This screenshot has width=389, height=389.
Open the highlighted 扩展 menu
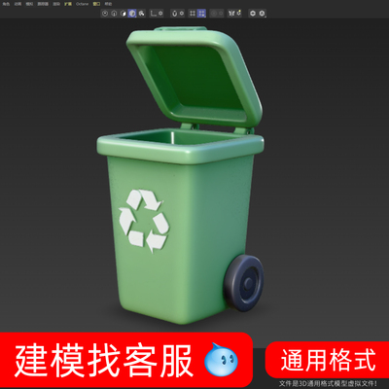[x=68, y=4]
